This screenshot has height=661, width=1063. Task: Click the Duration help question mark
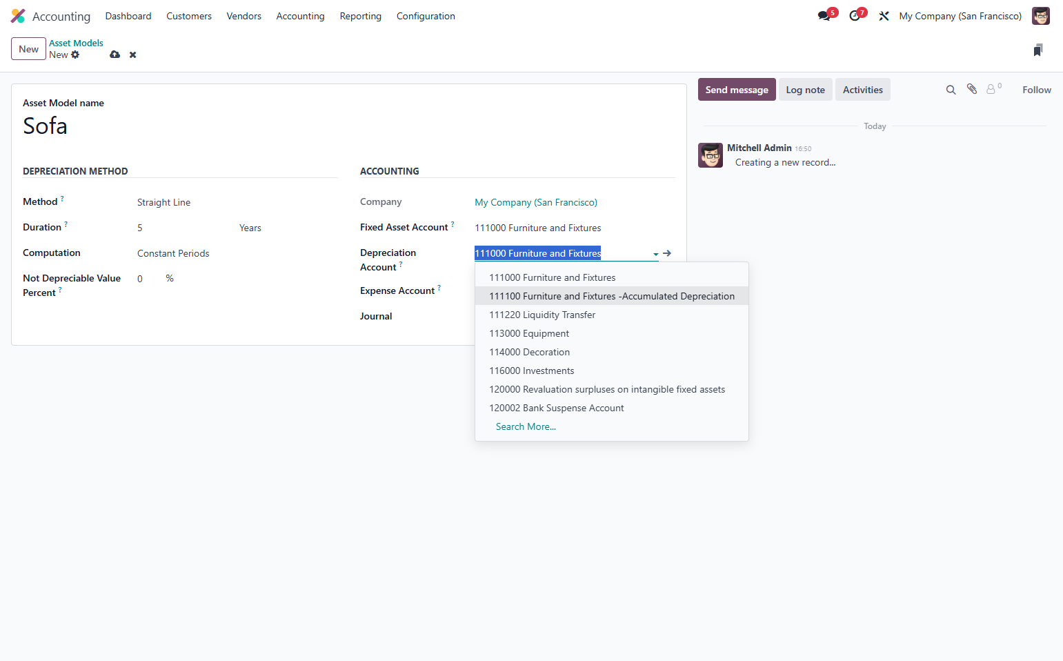(66, 224)
